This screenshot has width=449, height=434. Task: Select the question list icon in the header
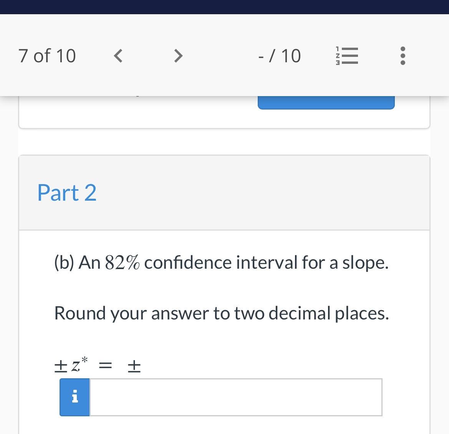[347, 55]
